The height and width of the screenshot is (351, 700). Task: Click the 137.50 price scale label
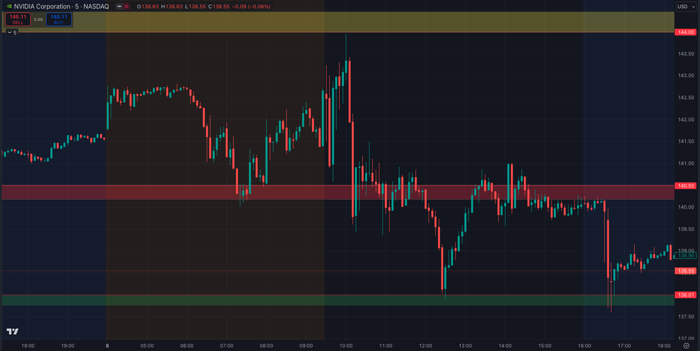click(685, 317)
